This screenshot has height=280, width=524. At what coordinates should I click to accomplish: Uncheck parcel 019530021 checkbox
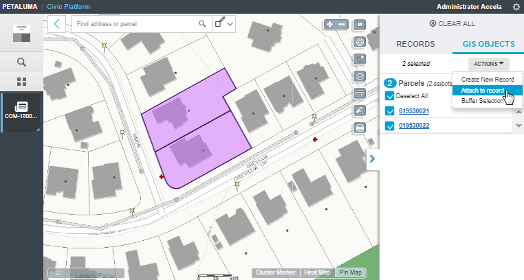click(x=390, y=111)
